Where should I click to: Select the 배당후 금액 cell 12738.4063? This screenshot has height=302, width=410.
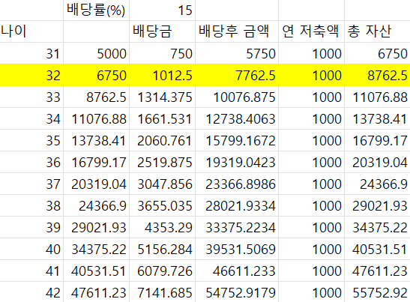tap(237, 118)
